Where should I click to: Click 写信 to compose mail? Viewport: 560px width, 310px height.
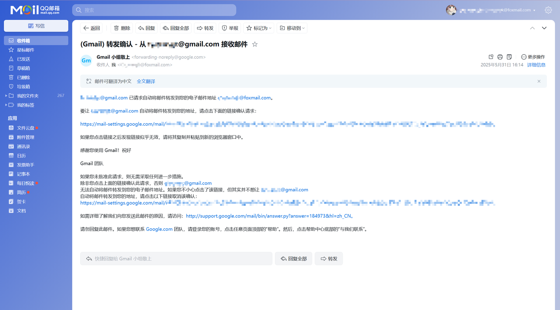(x=36, y=26)
